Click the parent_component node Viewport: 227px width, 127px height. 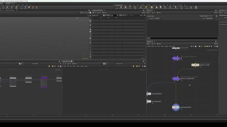click(x=176, y=79)
